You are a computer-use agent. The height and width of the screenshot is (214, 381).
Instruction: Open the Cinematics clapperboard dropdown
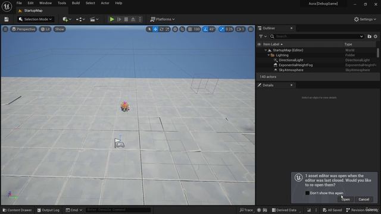coord(94,19)
